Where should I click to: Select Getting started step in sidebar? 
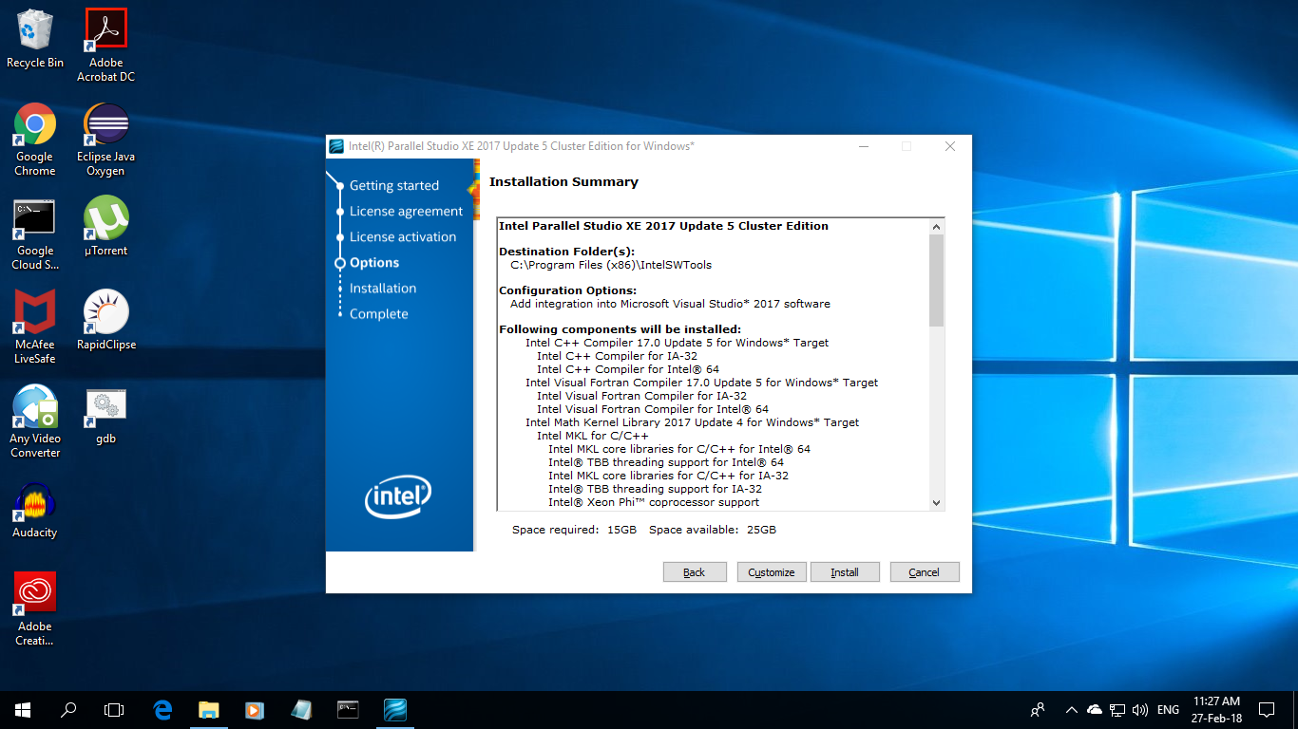(394, 185)
